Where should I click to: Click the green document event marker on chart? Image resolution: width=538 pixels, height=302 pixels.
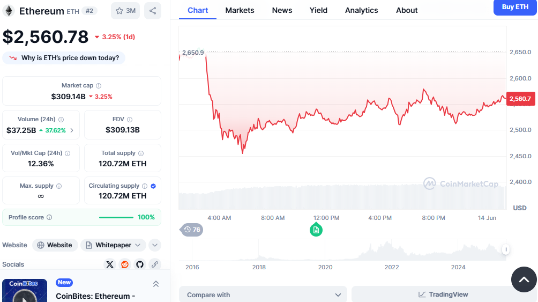point(316,230)
